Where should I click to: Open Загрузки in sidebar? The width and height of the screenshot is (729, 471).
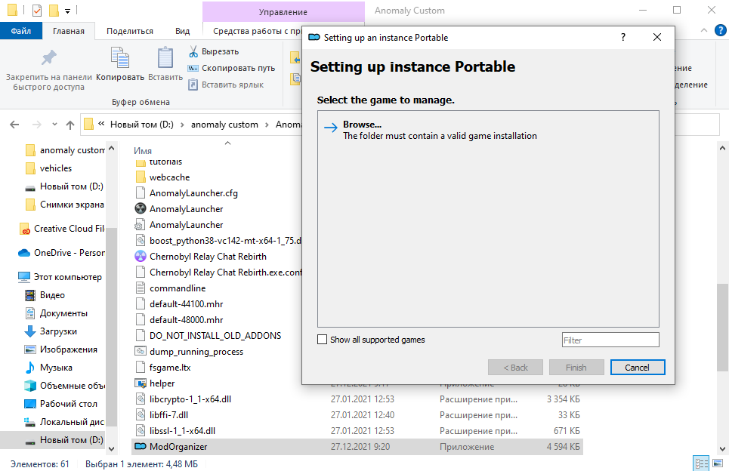[50, 331]
